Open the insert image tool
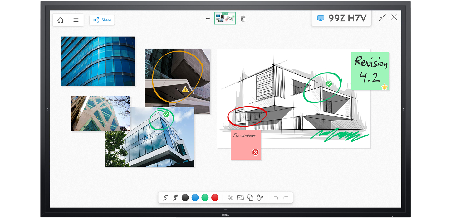The height and width of the screenshot is (218, 451). click(x=241, y=197)
